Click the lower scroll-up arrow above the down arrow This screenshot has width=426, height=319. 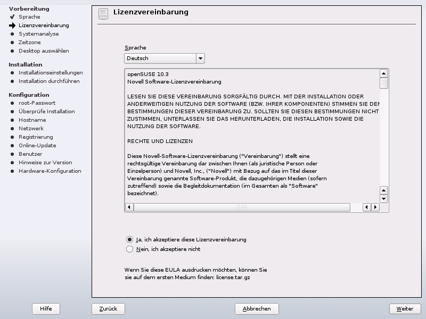tap(383, 190)
